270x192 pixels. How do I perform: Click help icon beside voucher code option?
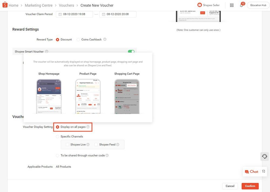107,155
